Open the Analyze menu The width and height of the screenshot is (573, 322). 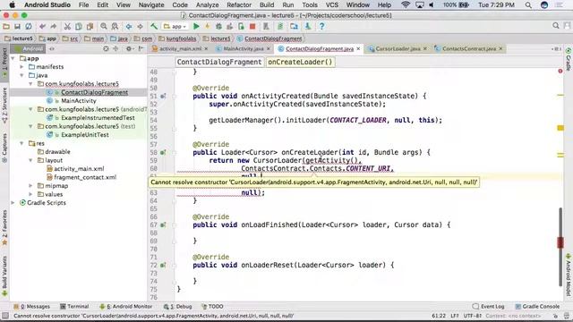click(x=207, y=4)
